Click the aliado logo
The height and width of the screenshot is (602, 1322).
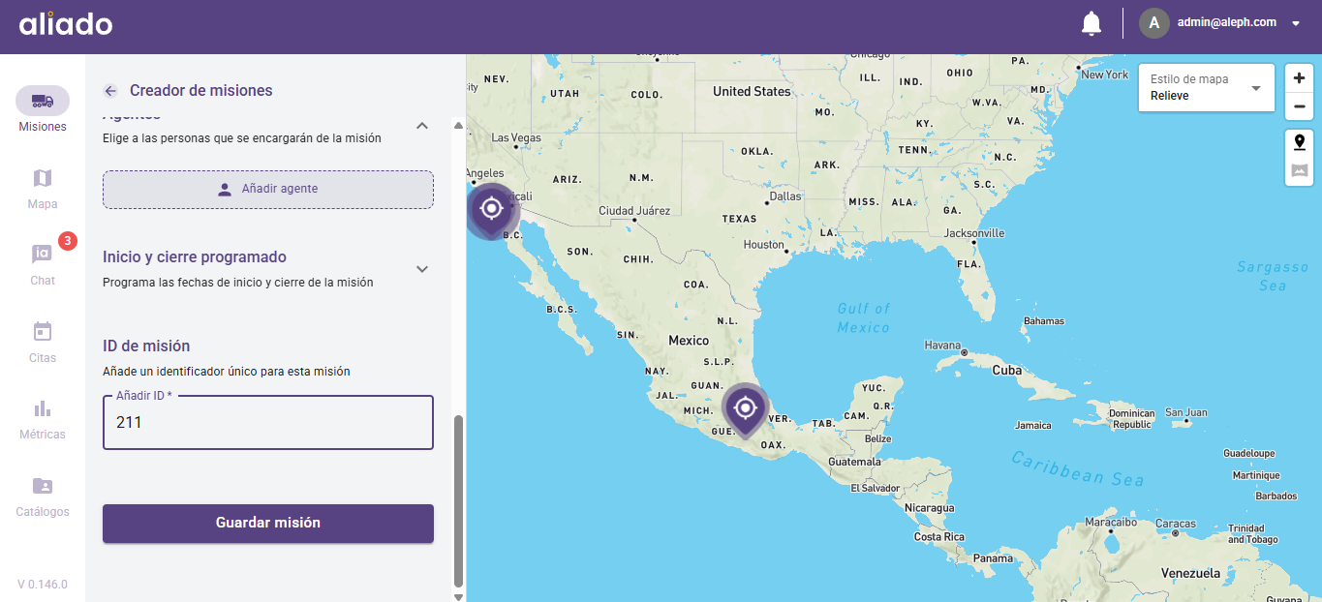[x=66, y=24]
